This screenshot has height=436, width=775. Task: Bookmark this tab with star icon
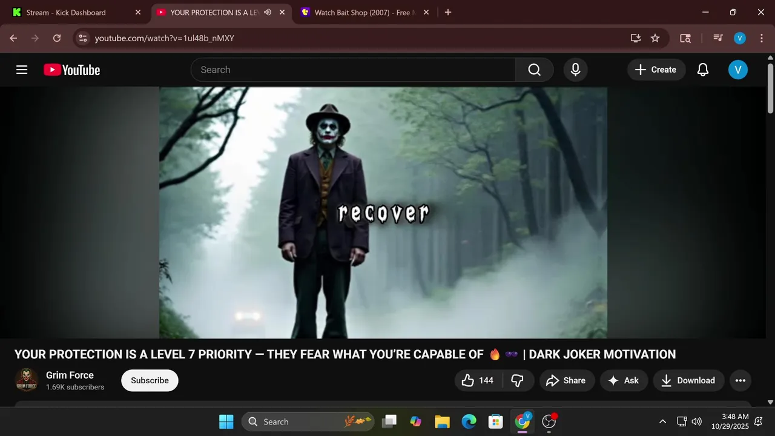(x=655, y=38)
